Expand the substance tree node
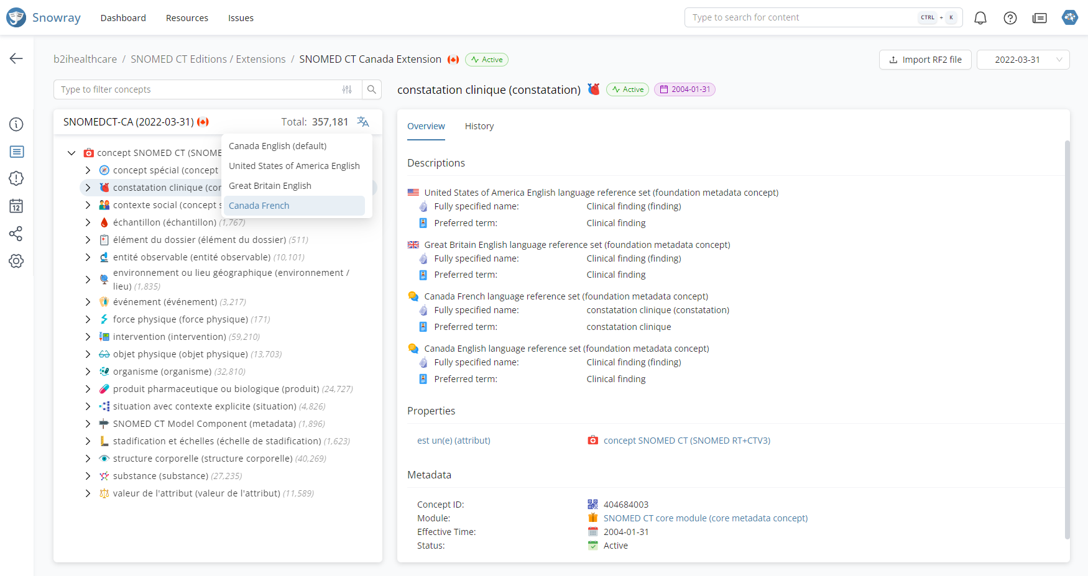This screenshot has height=576, width=1088. click(88, 476)
